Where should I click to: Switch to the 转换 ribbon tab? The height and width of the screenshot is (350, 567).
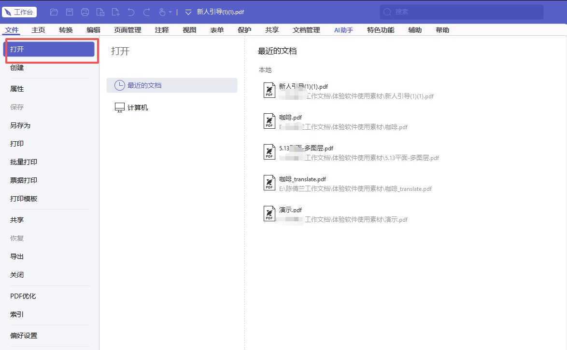[x=66, y=30]
